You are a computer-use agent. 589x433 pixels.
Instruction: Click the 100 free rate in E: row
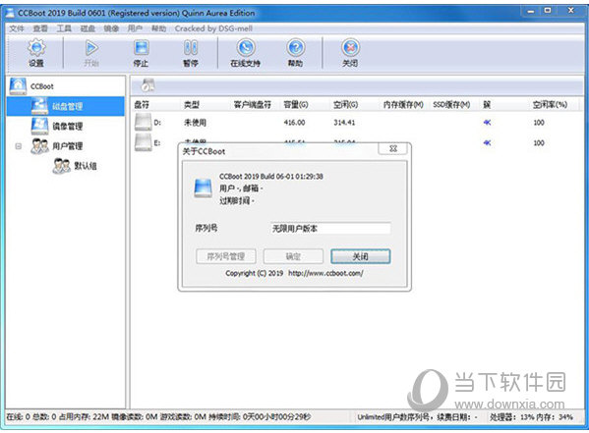[539, 142]
